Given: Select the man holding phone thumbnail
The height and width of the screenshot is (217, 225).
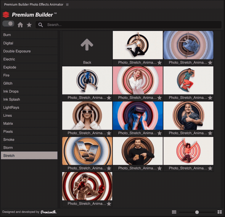Looking at the screenshot, I should [x=138, y=151].
